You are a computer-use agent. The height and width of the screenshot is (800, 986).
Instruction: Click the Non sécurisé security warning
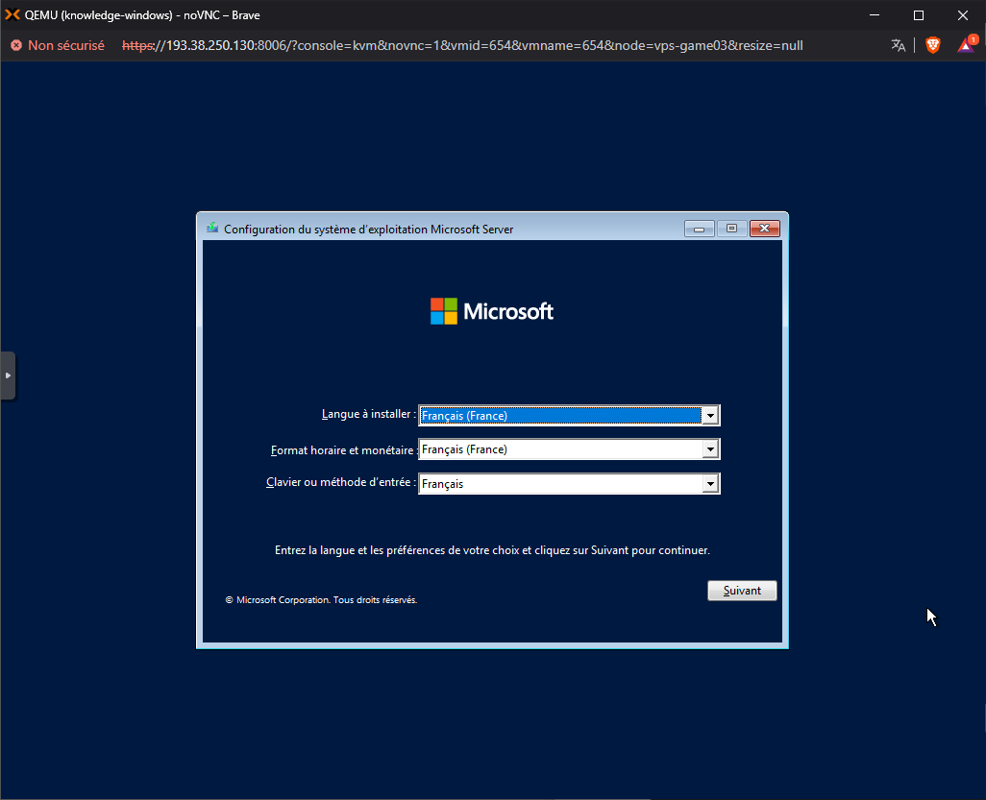(x=58, y=45)
